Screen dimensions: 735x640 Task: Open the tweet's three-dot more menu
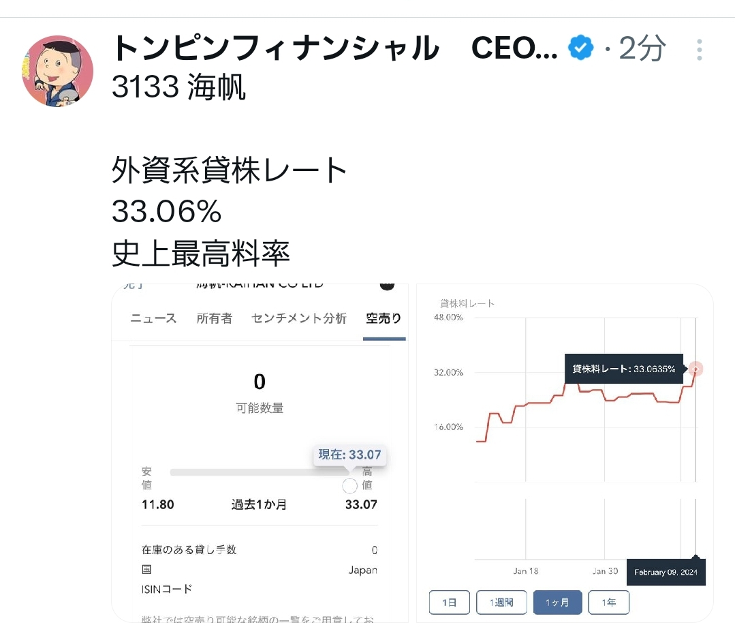(699, 50)
